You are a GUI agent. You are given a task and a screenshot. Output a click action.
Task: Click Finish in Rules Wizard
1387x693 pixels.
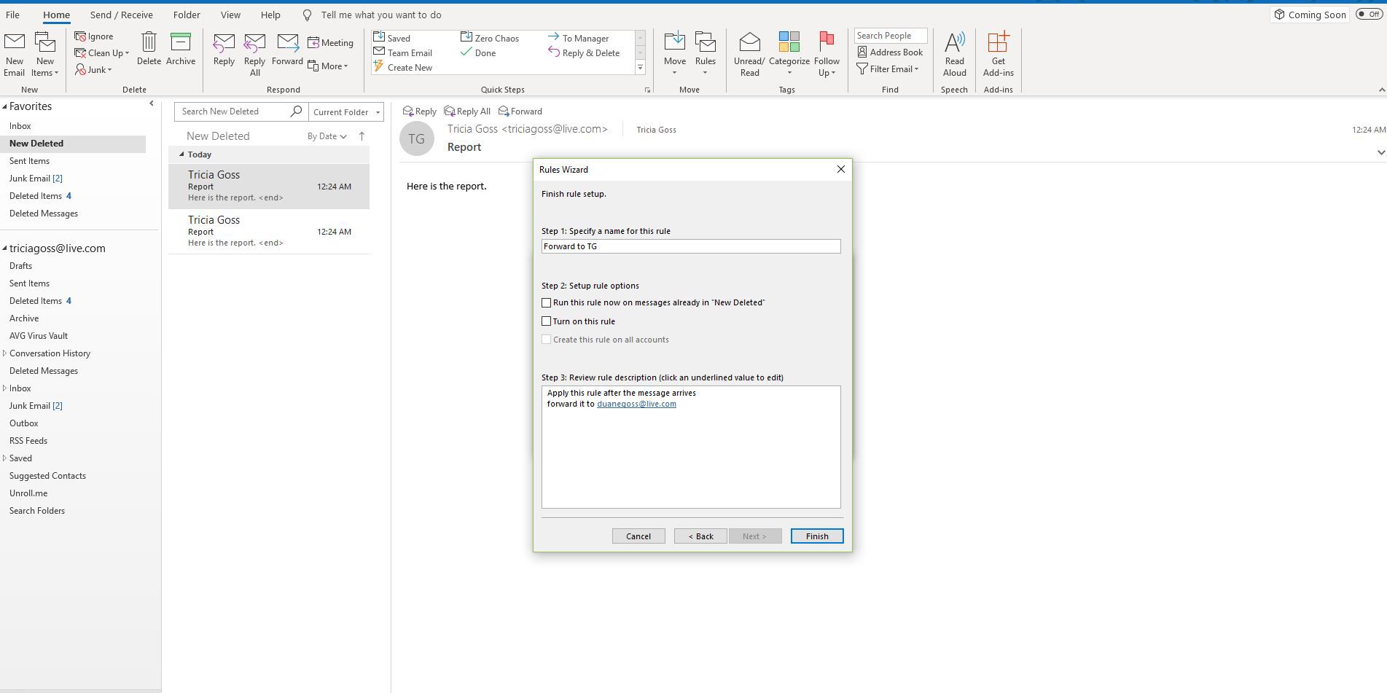click(817, 536)
